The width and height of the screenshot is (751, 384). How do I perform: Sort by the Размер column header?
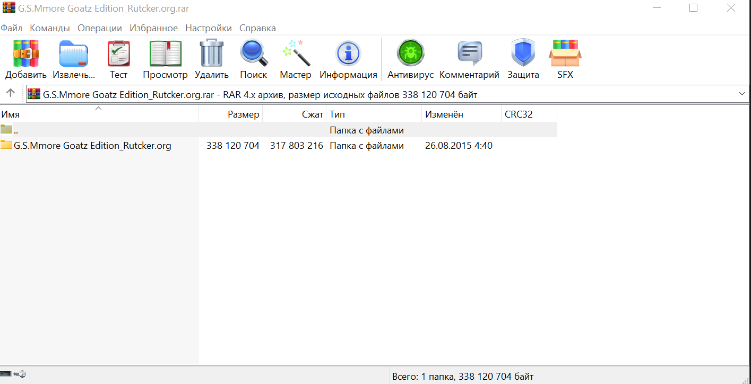point(243,114)
